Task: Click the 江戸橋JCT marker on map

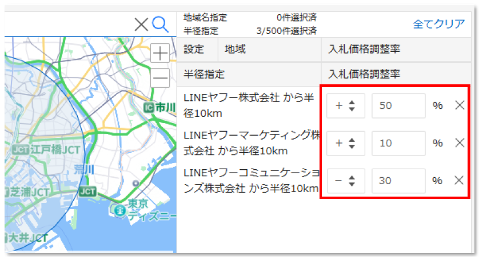Action: click(46, 150)
